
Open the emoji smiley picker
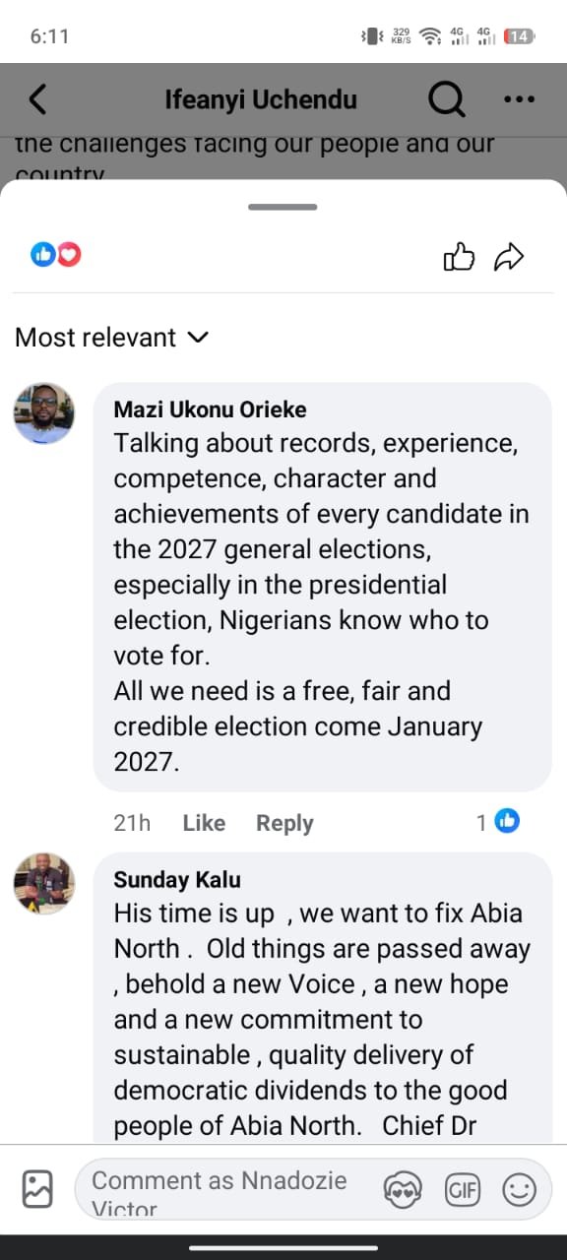pos(519,1190)
